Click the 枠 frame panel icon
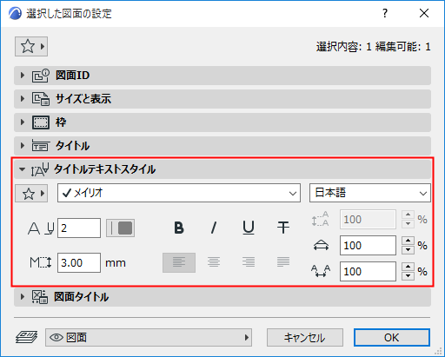Image resolution: width=445 pixels, height=357 pixels. click(x=41, y=122)
